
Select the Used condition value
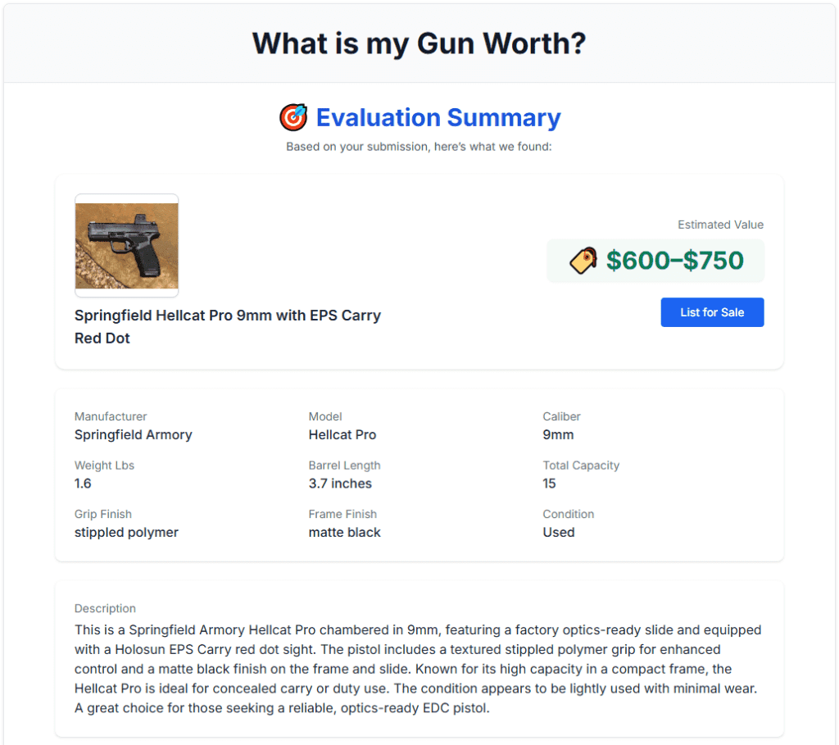point(558,532)
